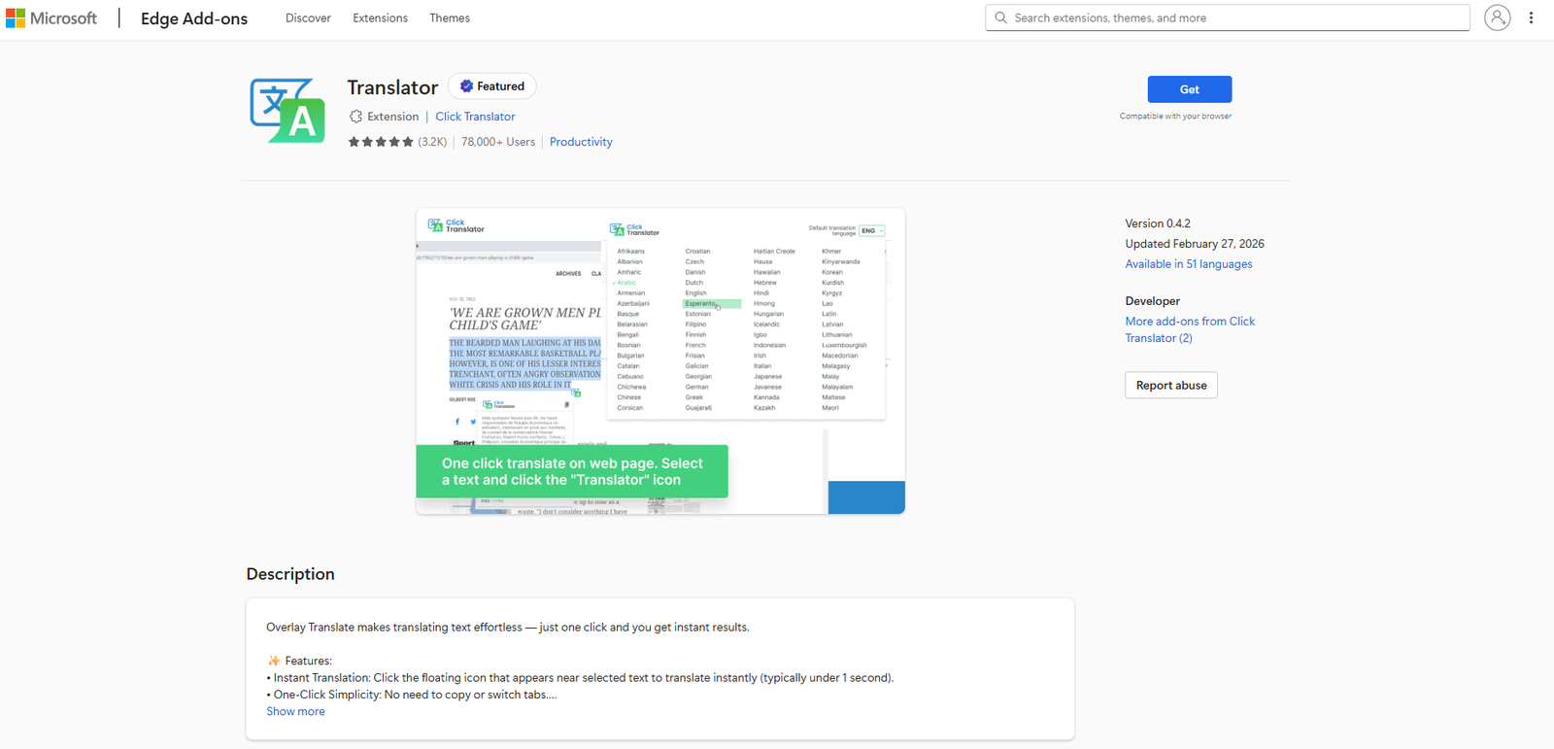
Task: Click the 78,000+ Users text
Action: coord(498,142)
